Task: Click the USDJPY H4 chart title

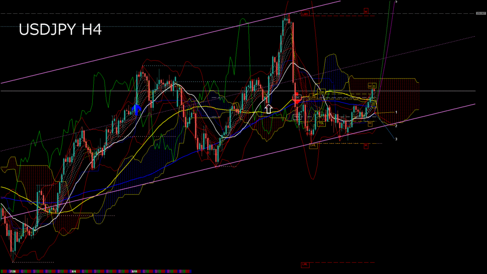Action: point(60,30)
